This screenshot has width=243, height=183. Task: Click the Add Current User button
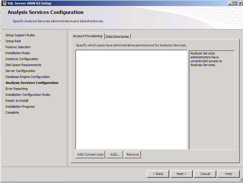(x=90, y=154)
